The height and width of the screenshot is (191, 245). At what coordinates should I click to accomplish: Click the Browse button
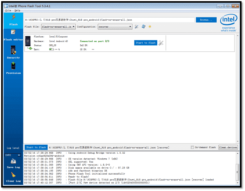tap(206, 20)
